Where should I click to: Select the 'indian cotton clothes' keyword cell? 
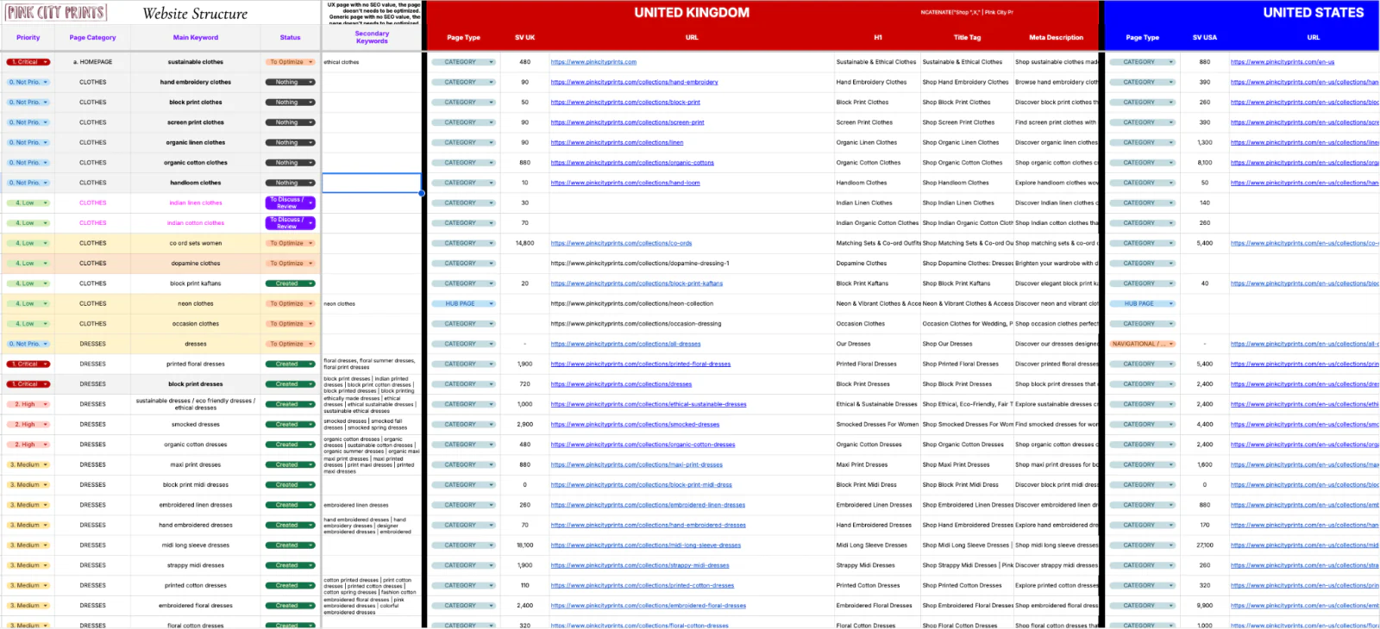pos(196,223)
